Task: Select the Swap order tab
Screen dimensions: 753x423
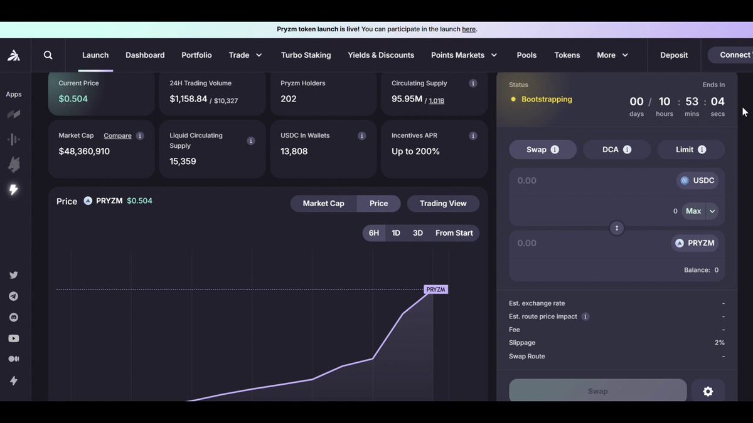Action: pos(543,150)
